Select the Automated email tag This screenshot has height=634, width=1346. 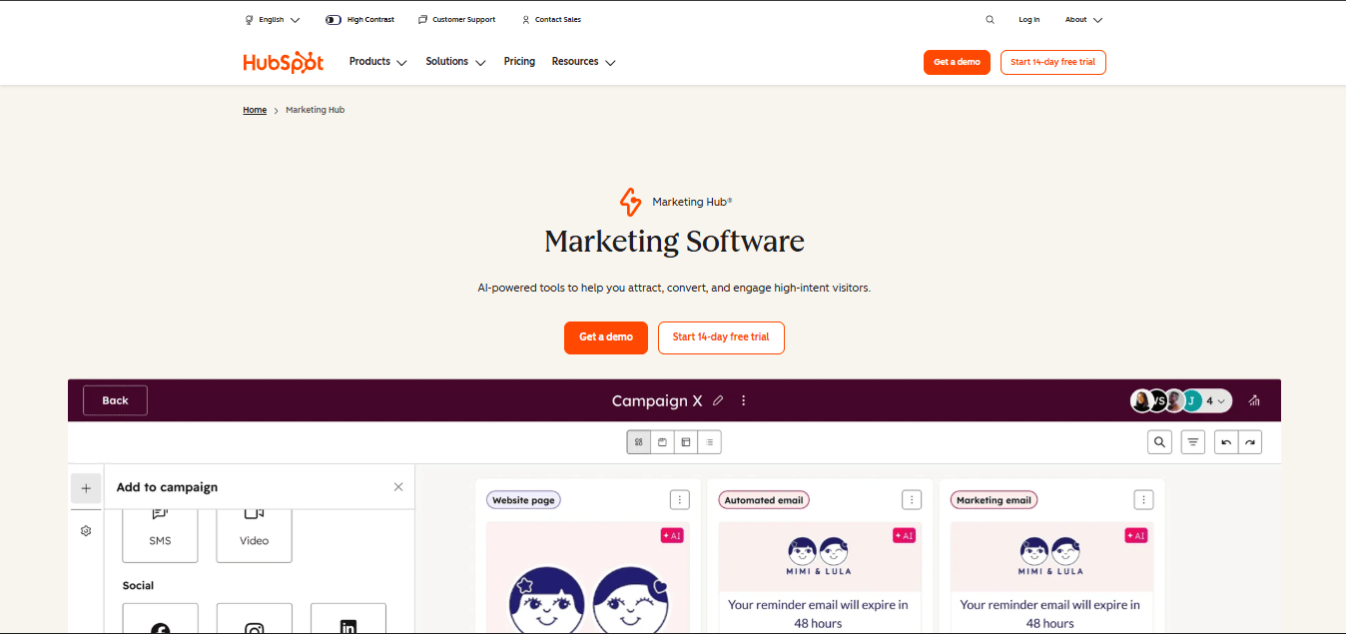(x=764, y=500)
